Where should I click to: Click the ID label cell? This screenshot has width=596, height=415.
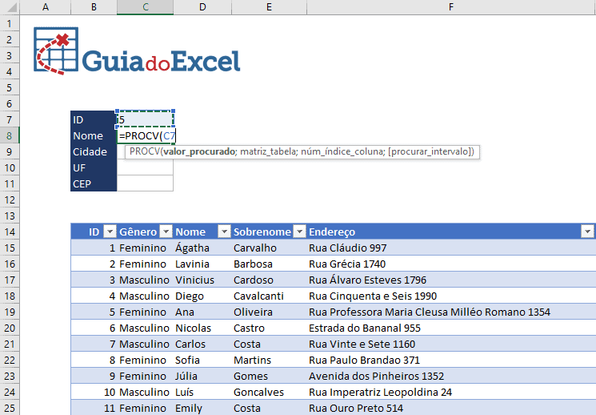point(94,119)
